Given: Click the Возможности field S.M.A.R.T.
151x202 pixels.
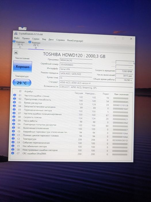Looking at the screenshot, I should pyautogui.click(x=96, y=87).
